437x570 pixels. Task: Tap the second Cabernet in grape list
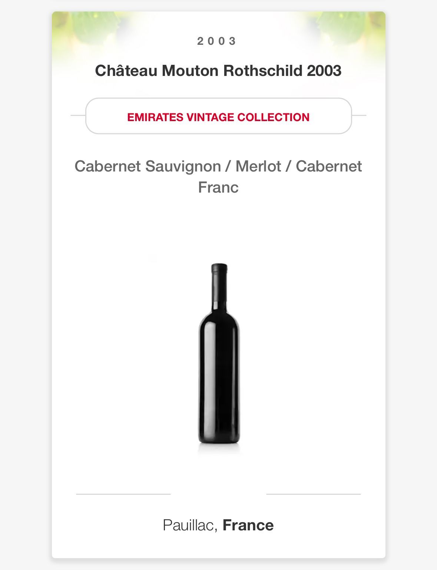click(x=328, y=166)
